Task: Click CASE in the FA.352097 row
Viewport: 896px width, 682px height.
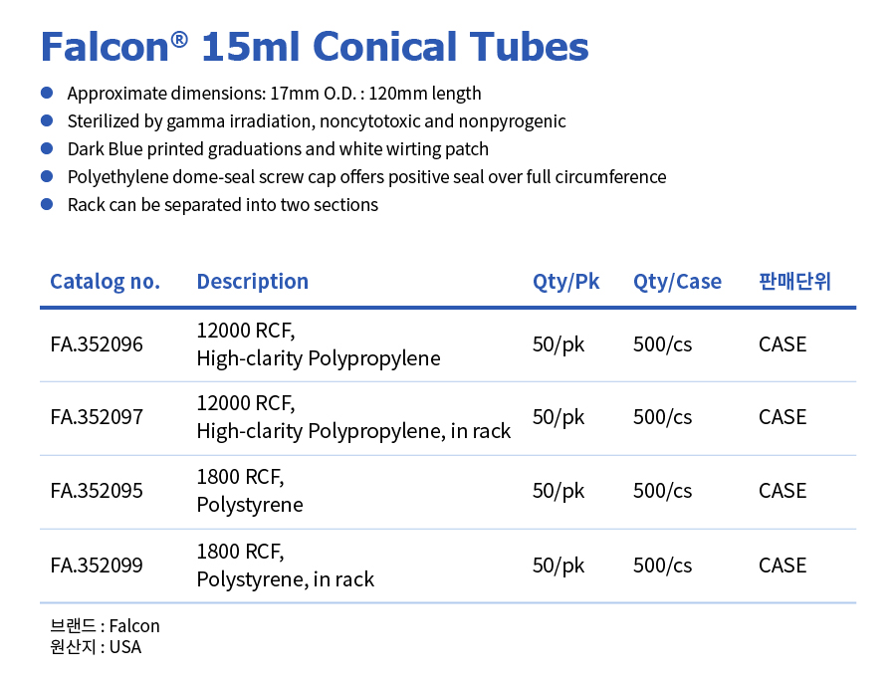Action: point(783,417)
